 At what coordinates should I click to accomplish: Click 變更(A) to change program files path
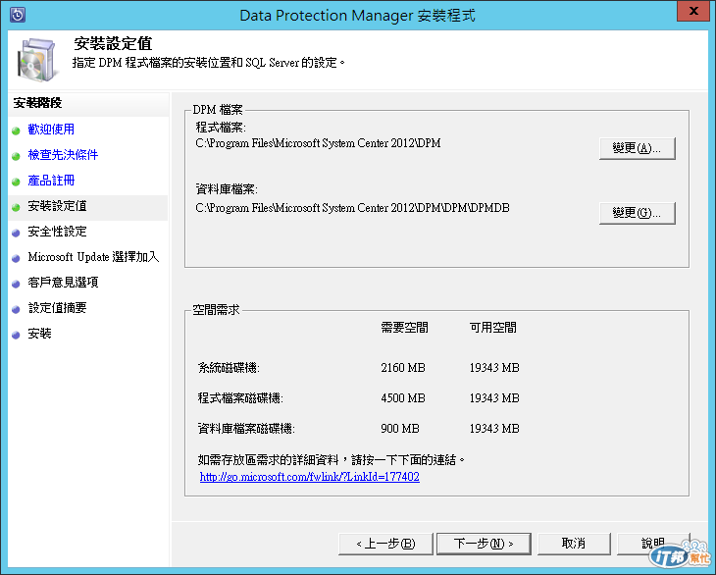pos(637,148)
